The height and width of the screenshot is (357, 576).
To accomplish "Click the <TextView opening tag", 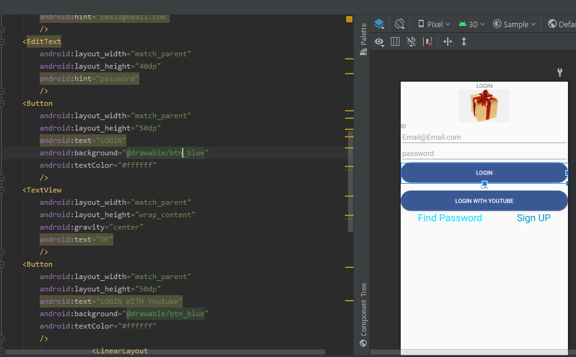I will 42,190.
